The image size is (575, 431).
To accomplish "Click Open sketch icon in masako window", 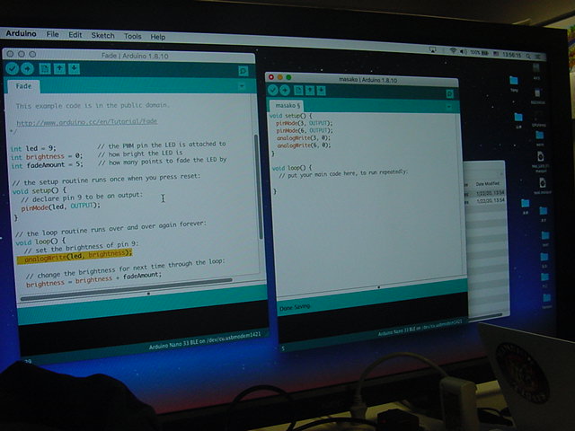I will click(310, 91).
